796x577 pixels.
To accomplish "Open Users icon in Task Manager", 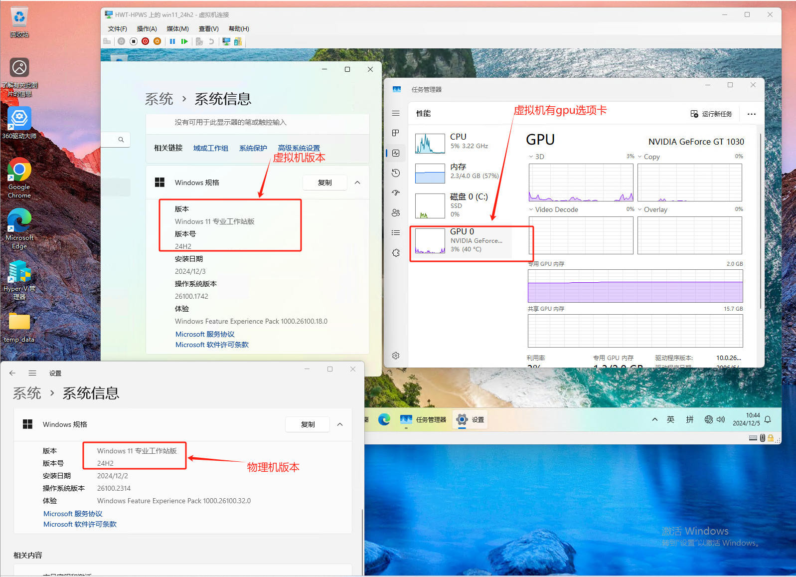I will pos(396,213).
